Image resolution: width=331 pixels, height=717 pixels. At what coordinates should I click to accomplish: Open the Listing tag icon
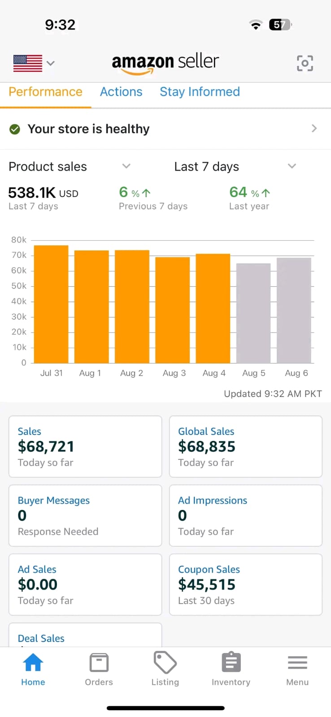click(165, 663)
